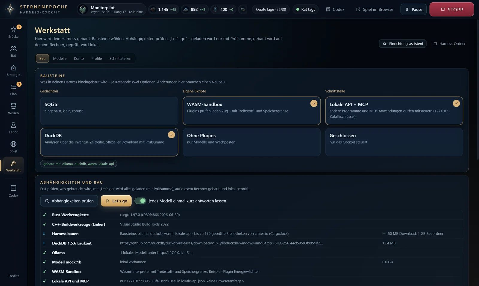Select SQLite as memory option
The width and height of the screenshot is (479, 286).
(x=109, y=111)
